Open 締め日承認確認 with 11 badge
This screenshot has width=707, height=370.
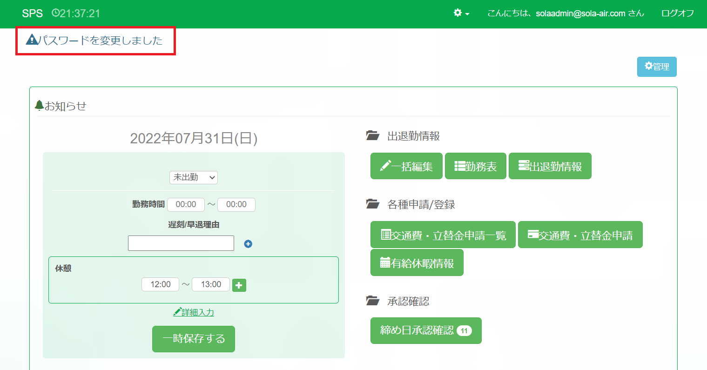click(425, 330)
